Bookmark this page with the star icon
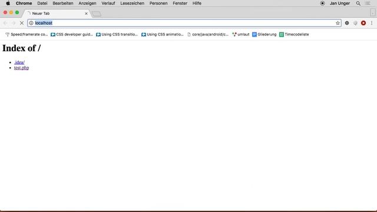The image size is (377, 212). pyautogui.click(x=338, y=23)
